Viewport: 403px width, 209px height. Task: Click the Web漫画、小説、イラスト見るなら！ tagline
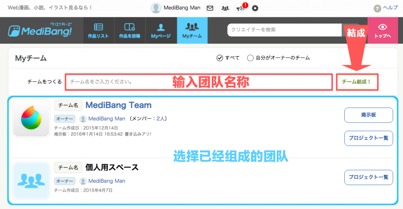click(50, 8)
